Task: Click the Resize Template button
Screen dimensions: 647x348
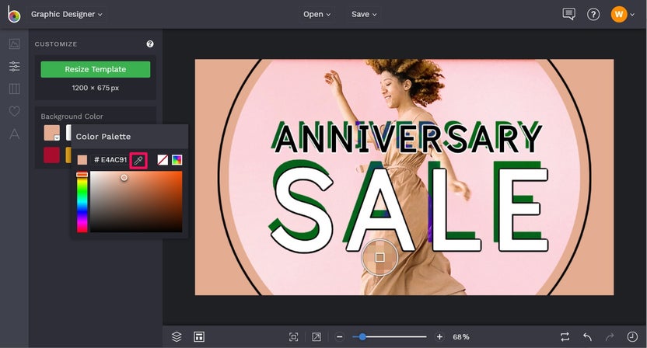Action: (95, 69)
